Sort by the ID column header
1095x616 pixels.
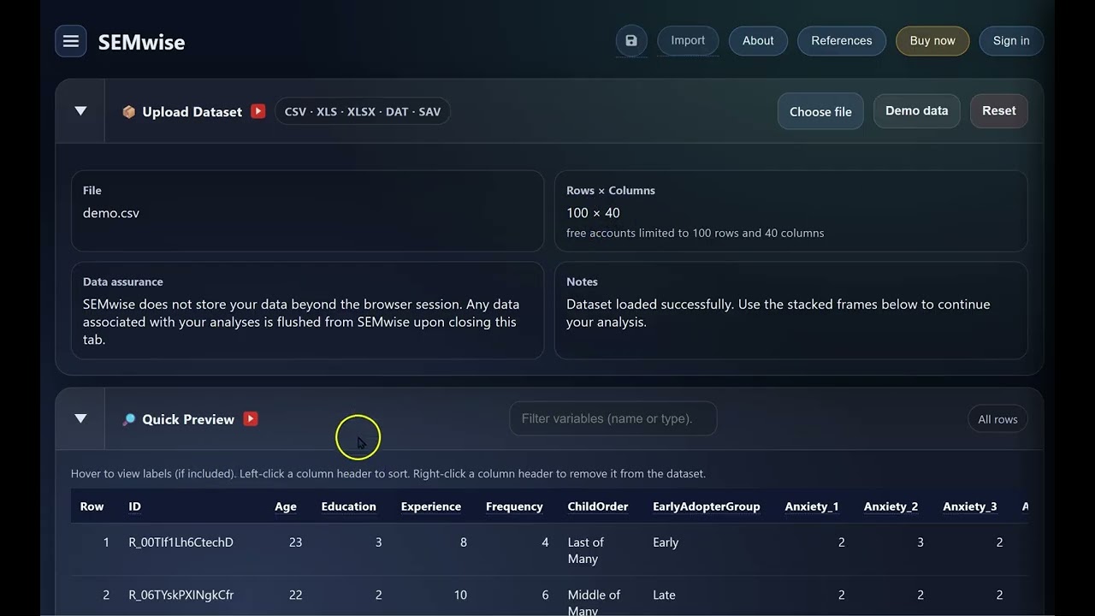[x=134, y=506]
